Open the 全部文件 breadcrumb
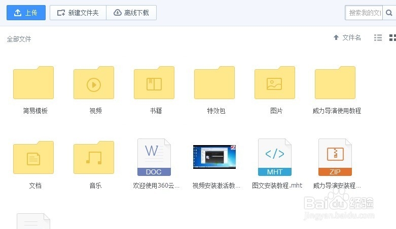This screenshot has height=229, width=396. tap(19, 39)
